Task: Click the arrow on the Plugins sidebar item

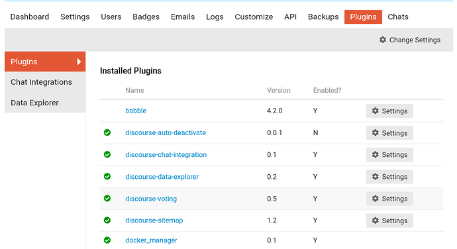Action: pyautogui.click(x=79, y=62)
